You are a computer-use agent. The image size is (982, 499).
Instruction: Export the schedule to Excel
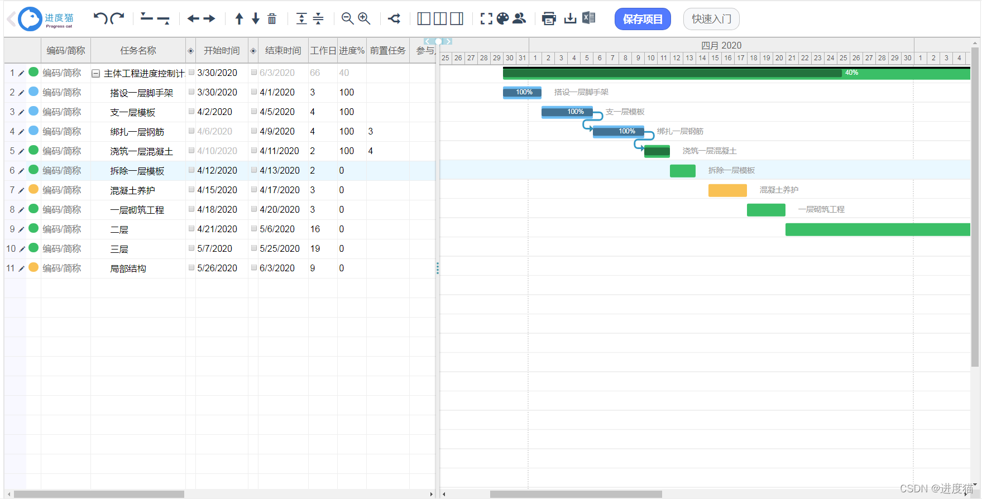click(588, 18)
